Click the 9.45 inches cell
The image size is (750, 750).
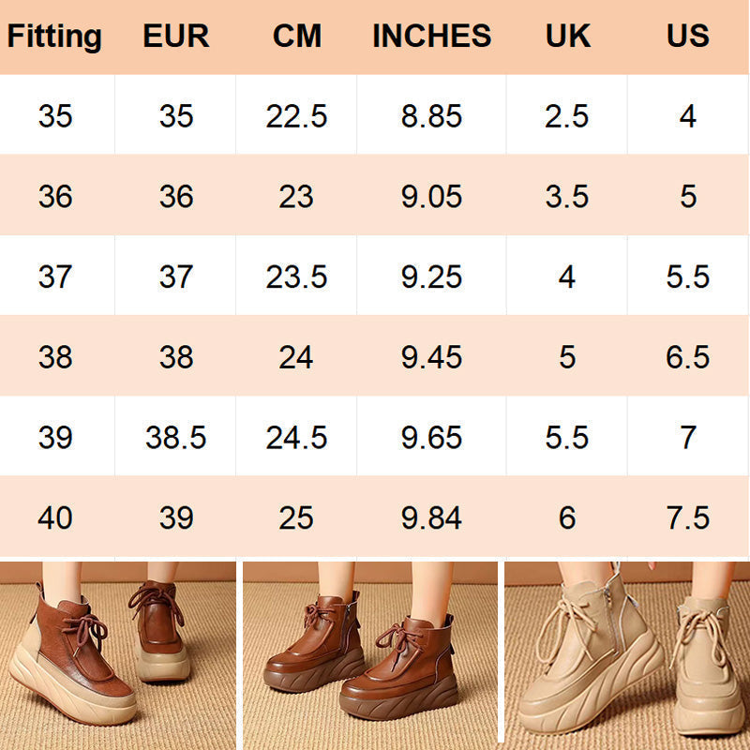click(x=431, y=357)
